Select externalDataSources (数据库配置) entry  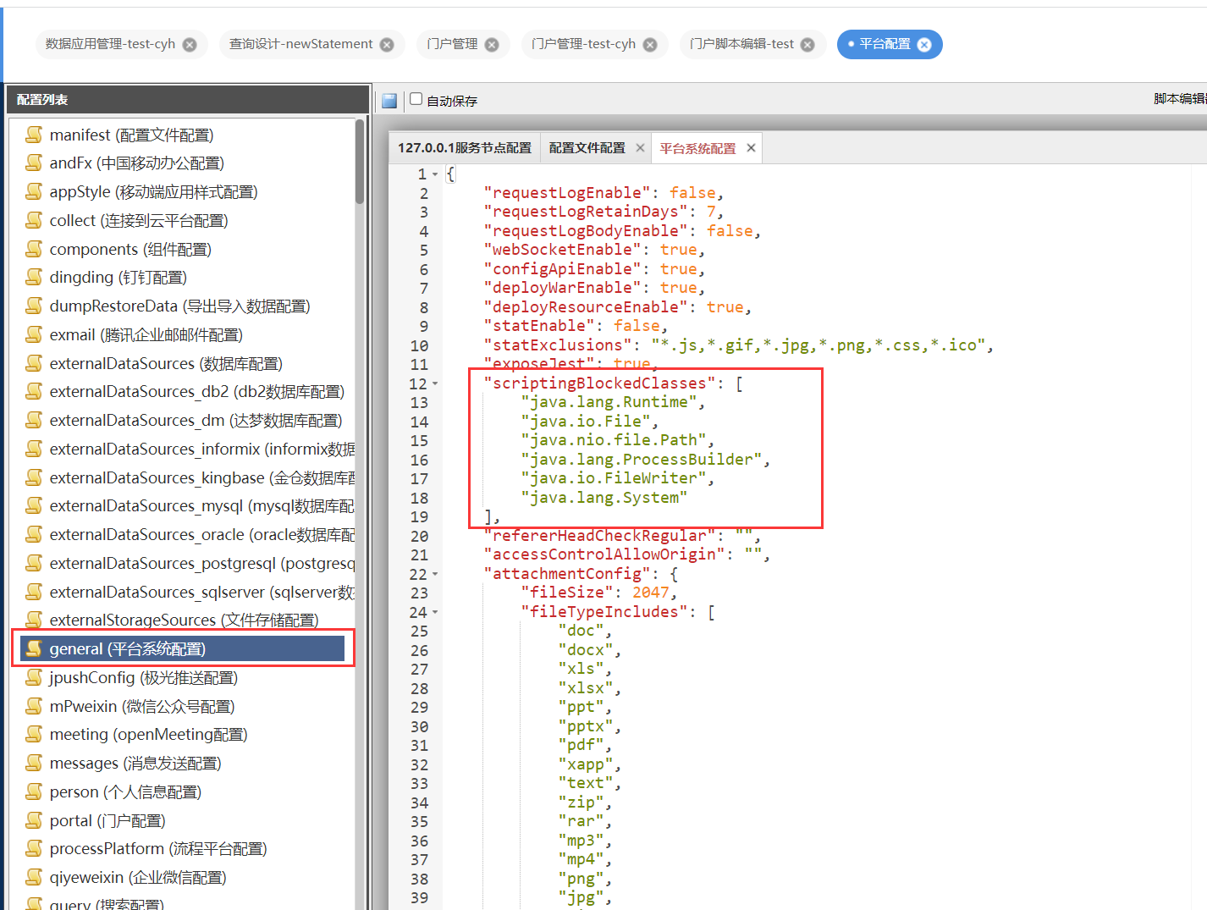pos(166,363)
